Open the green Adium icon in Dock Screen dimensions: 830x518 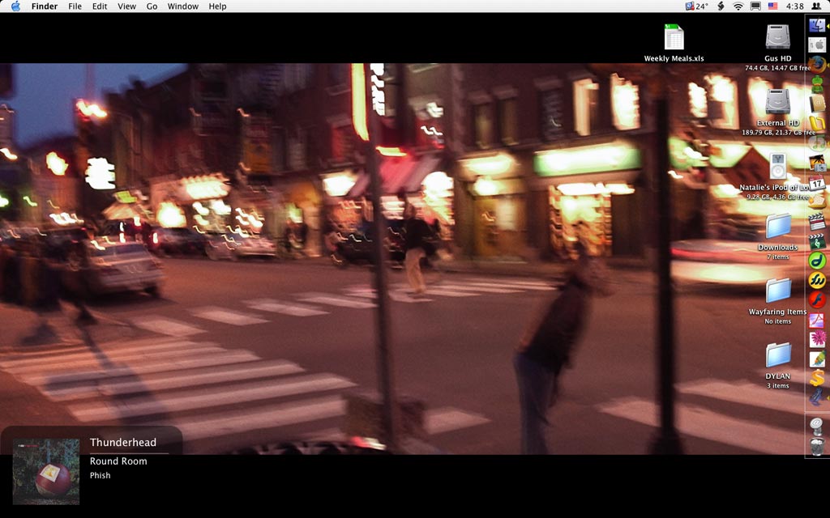point(817,83)
